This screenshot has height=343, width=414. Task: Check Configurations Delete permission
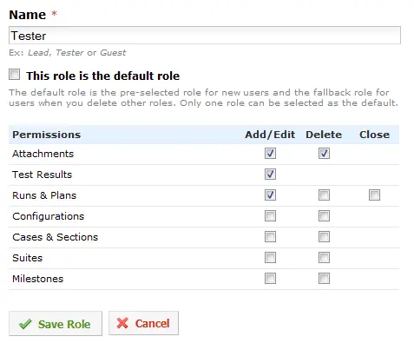(x=324, y=216)
